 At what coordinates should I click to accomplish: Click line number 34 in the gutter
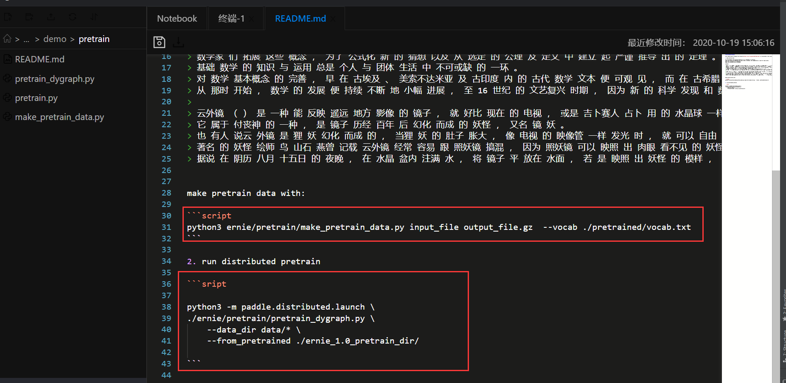pos(166,261)
